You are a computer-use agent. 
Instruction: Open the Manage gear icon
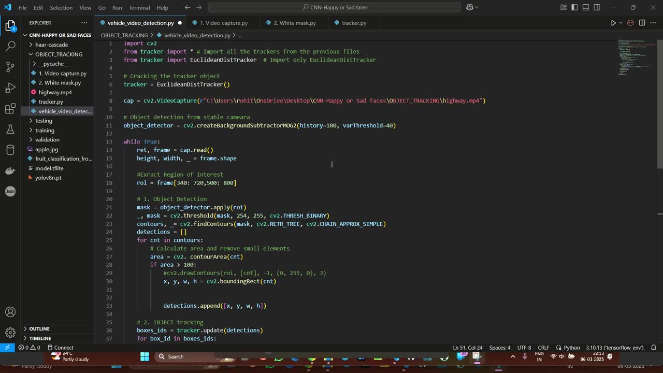tap(10, 333)
